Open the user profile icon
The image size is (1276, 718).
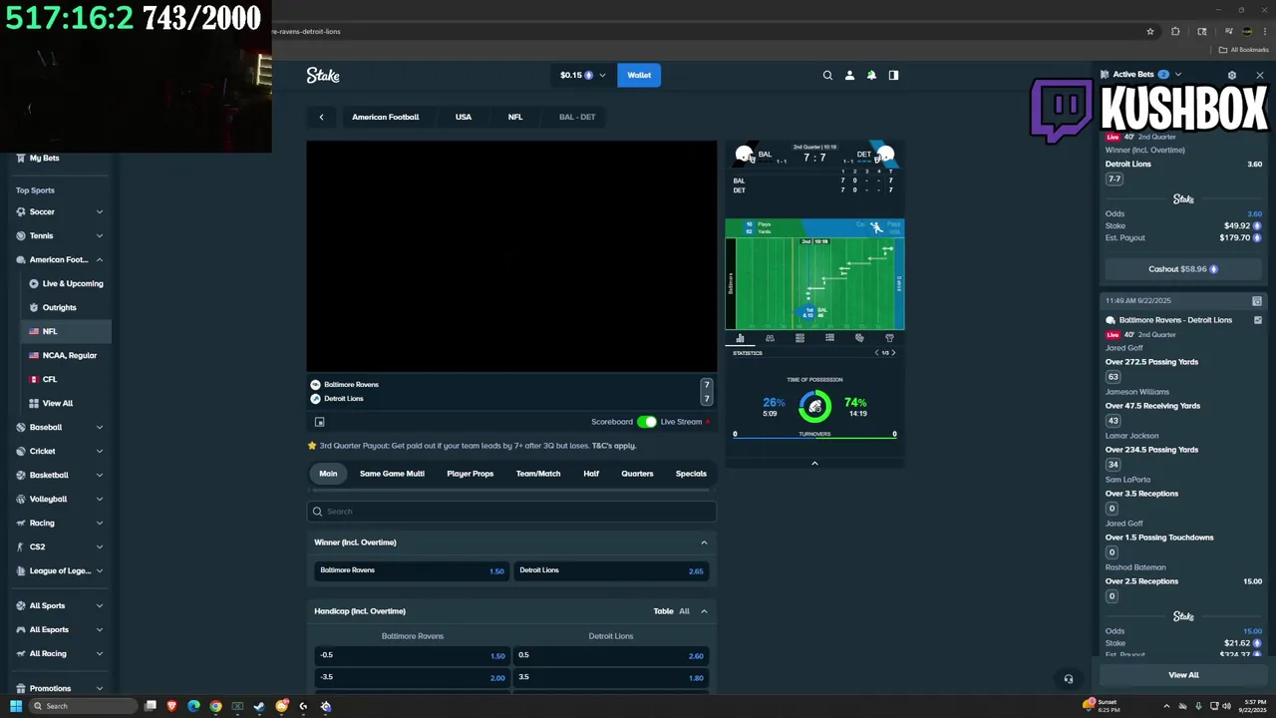pos(849,75)
